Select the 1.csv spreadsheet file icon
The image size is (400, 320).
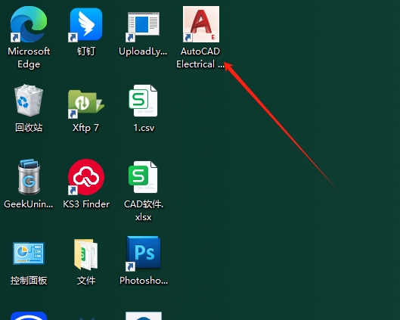click(x=143, y=101)
